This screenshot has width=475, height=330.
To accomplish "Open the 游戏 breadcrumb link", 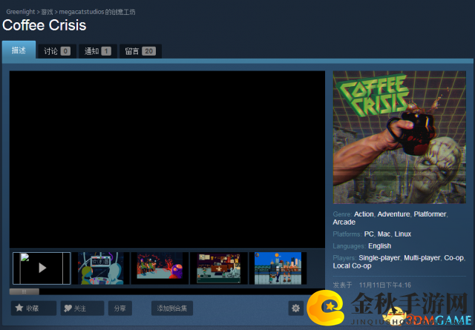I will 47,12.
